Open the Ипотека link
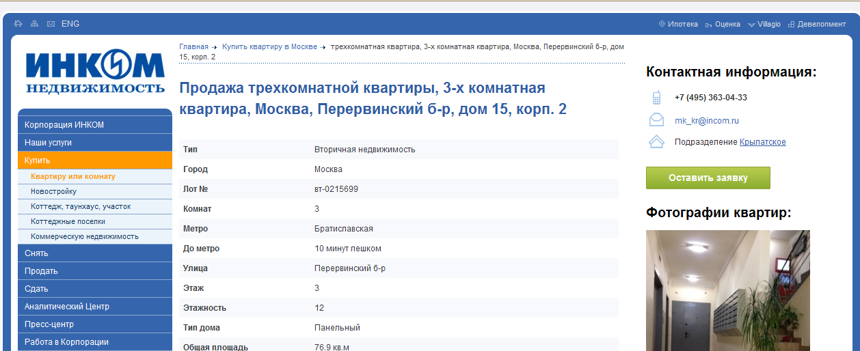 click(x=683, y=24)
